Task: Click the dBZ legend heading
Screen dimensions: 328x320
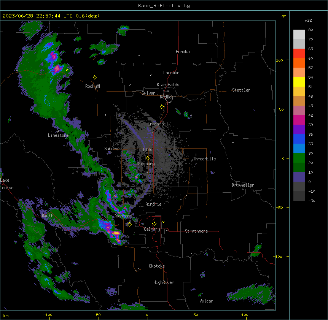Action: point(308,21)
